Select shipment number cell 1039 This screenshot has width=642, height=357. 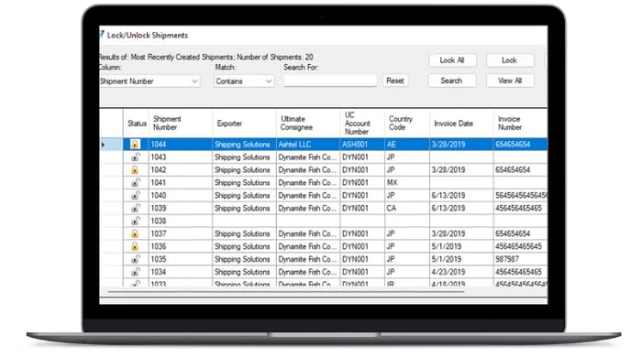point(180,208)
